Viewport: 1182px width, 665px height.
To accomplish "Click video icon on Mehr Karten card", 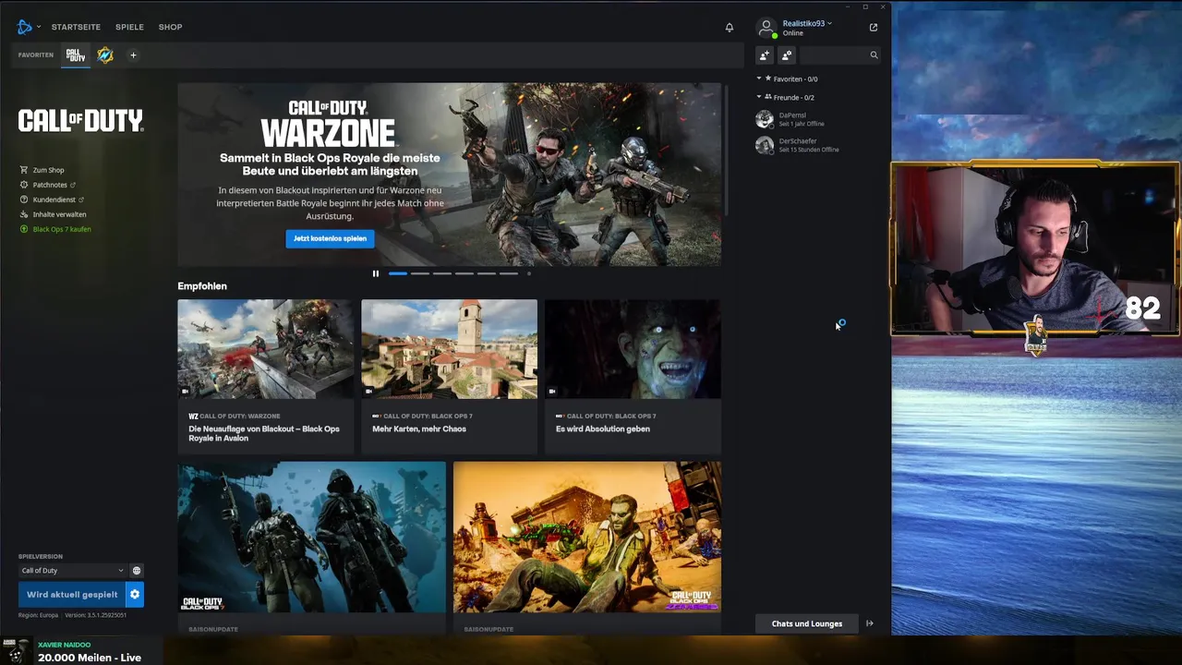I will click(368, 391).
